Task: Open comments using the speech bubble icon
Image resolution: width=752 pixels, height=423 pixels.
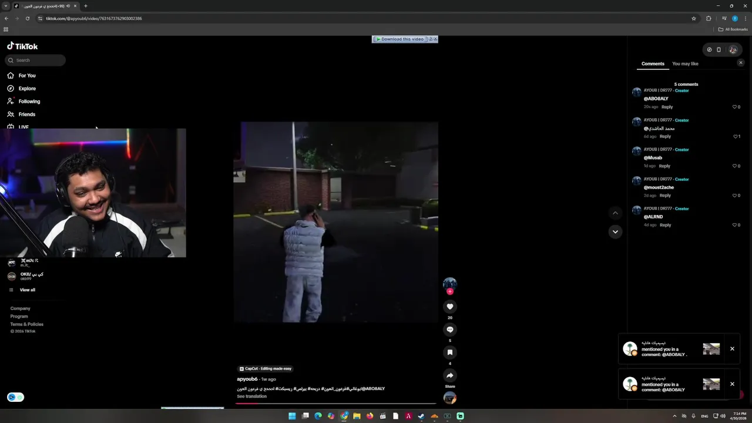Action: pos(450,330)
